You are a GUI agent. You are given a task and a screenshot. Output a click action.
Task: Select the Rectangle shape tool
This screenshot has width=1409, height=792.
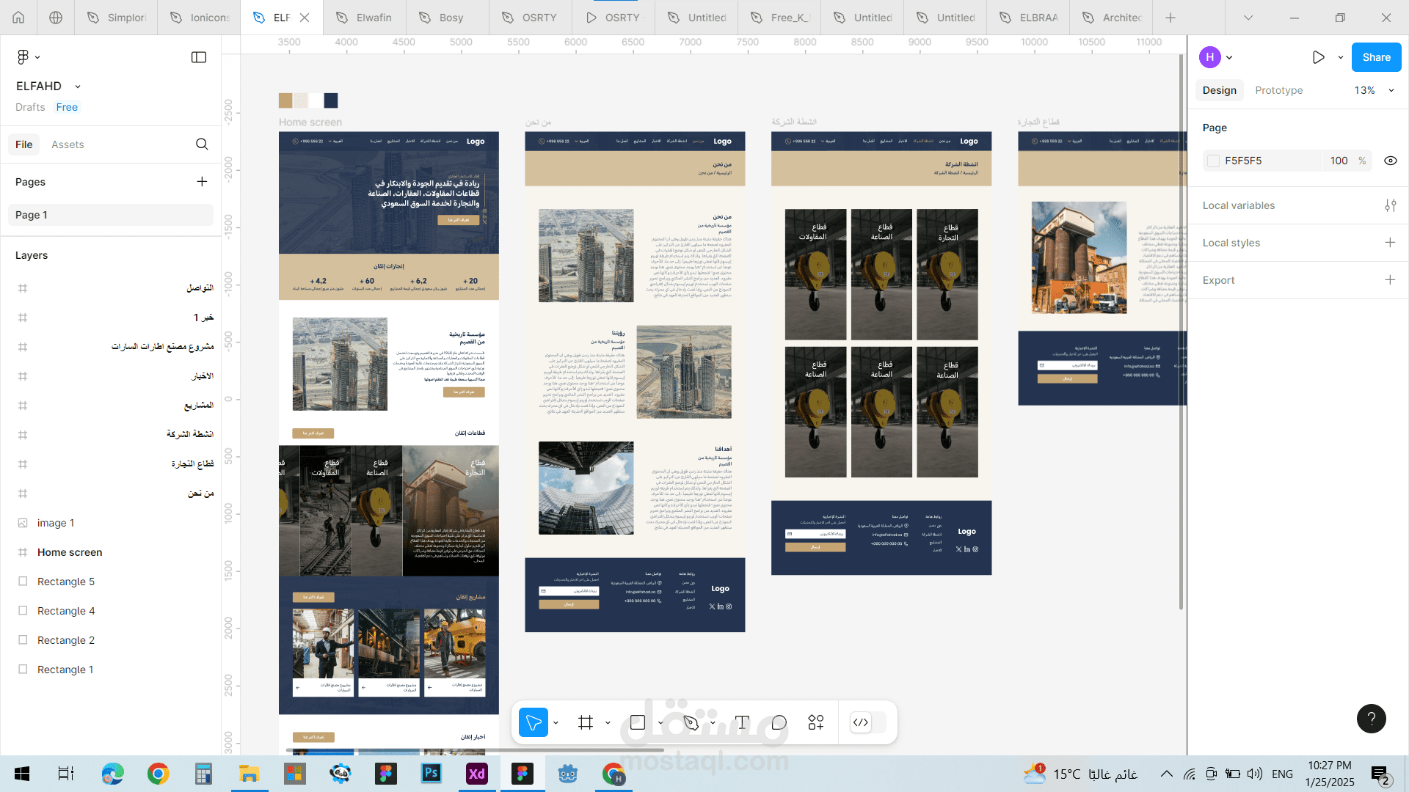click(x=638, y=723)
